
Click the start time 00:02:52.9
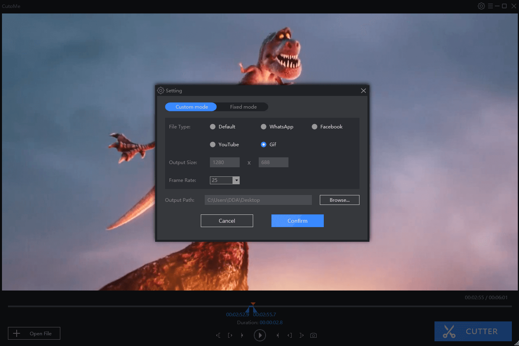tap(238, 315)
